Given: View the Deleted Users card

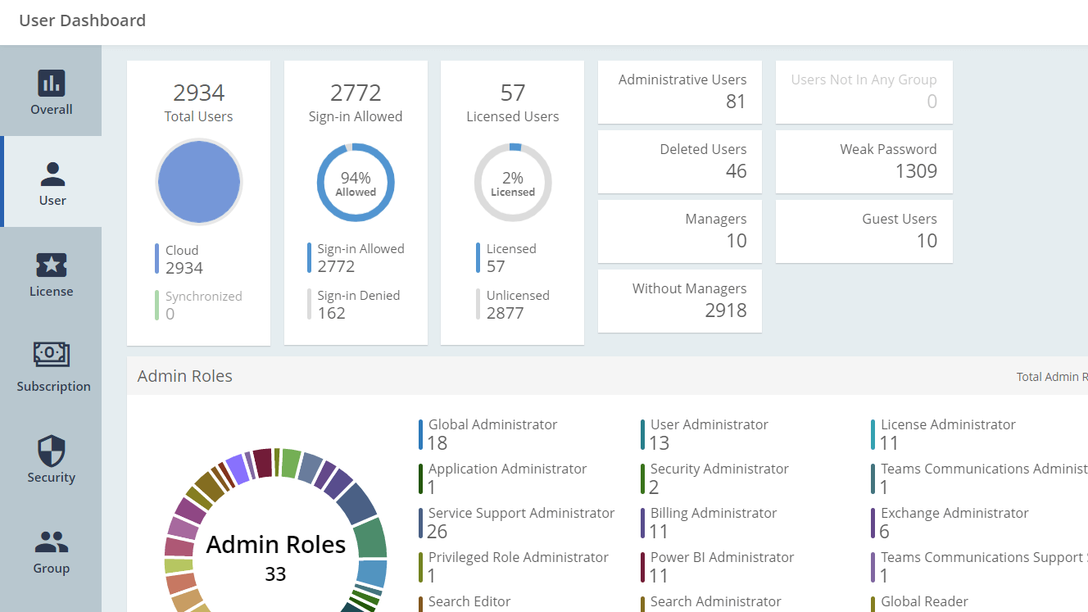Looking at the screenshot, I should (x=679, y=161).
